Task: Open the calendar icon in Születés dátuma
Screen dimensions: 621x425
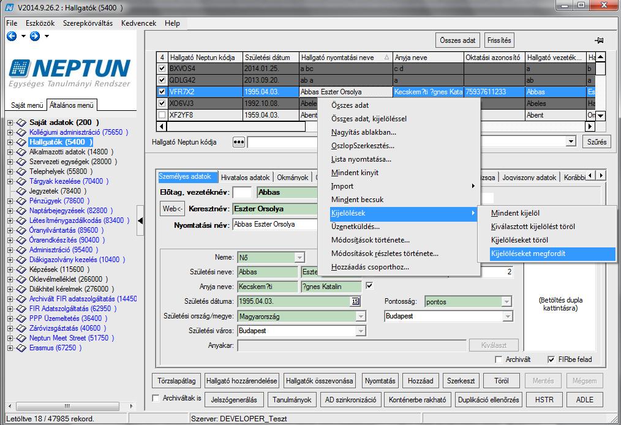Action: click(355, 301)
